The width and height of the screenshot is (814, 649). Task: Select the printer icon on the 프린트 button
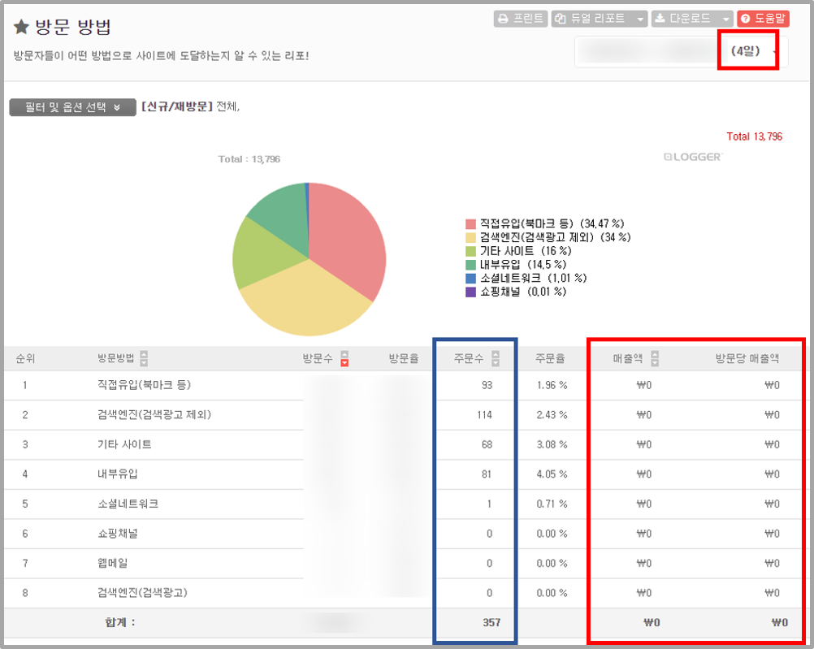[x=504, y=19]
